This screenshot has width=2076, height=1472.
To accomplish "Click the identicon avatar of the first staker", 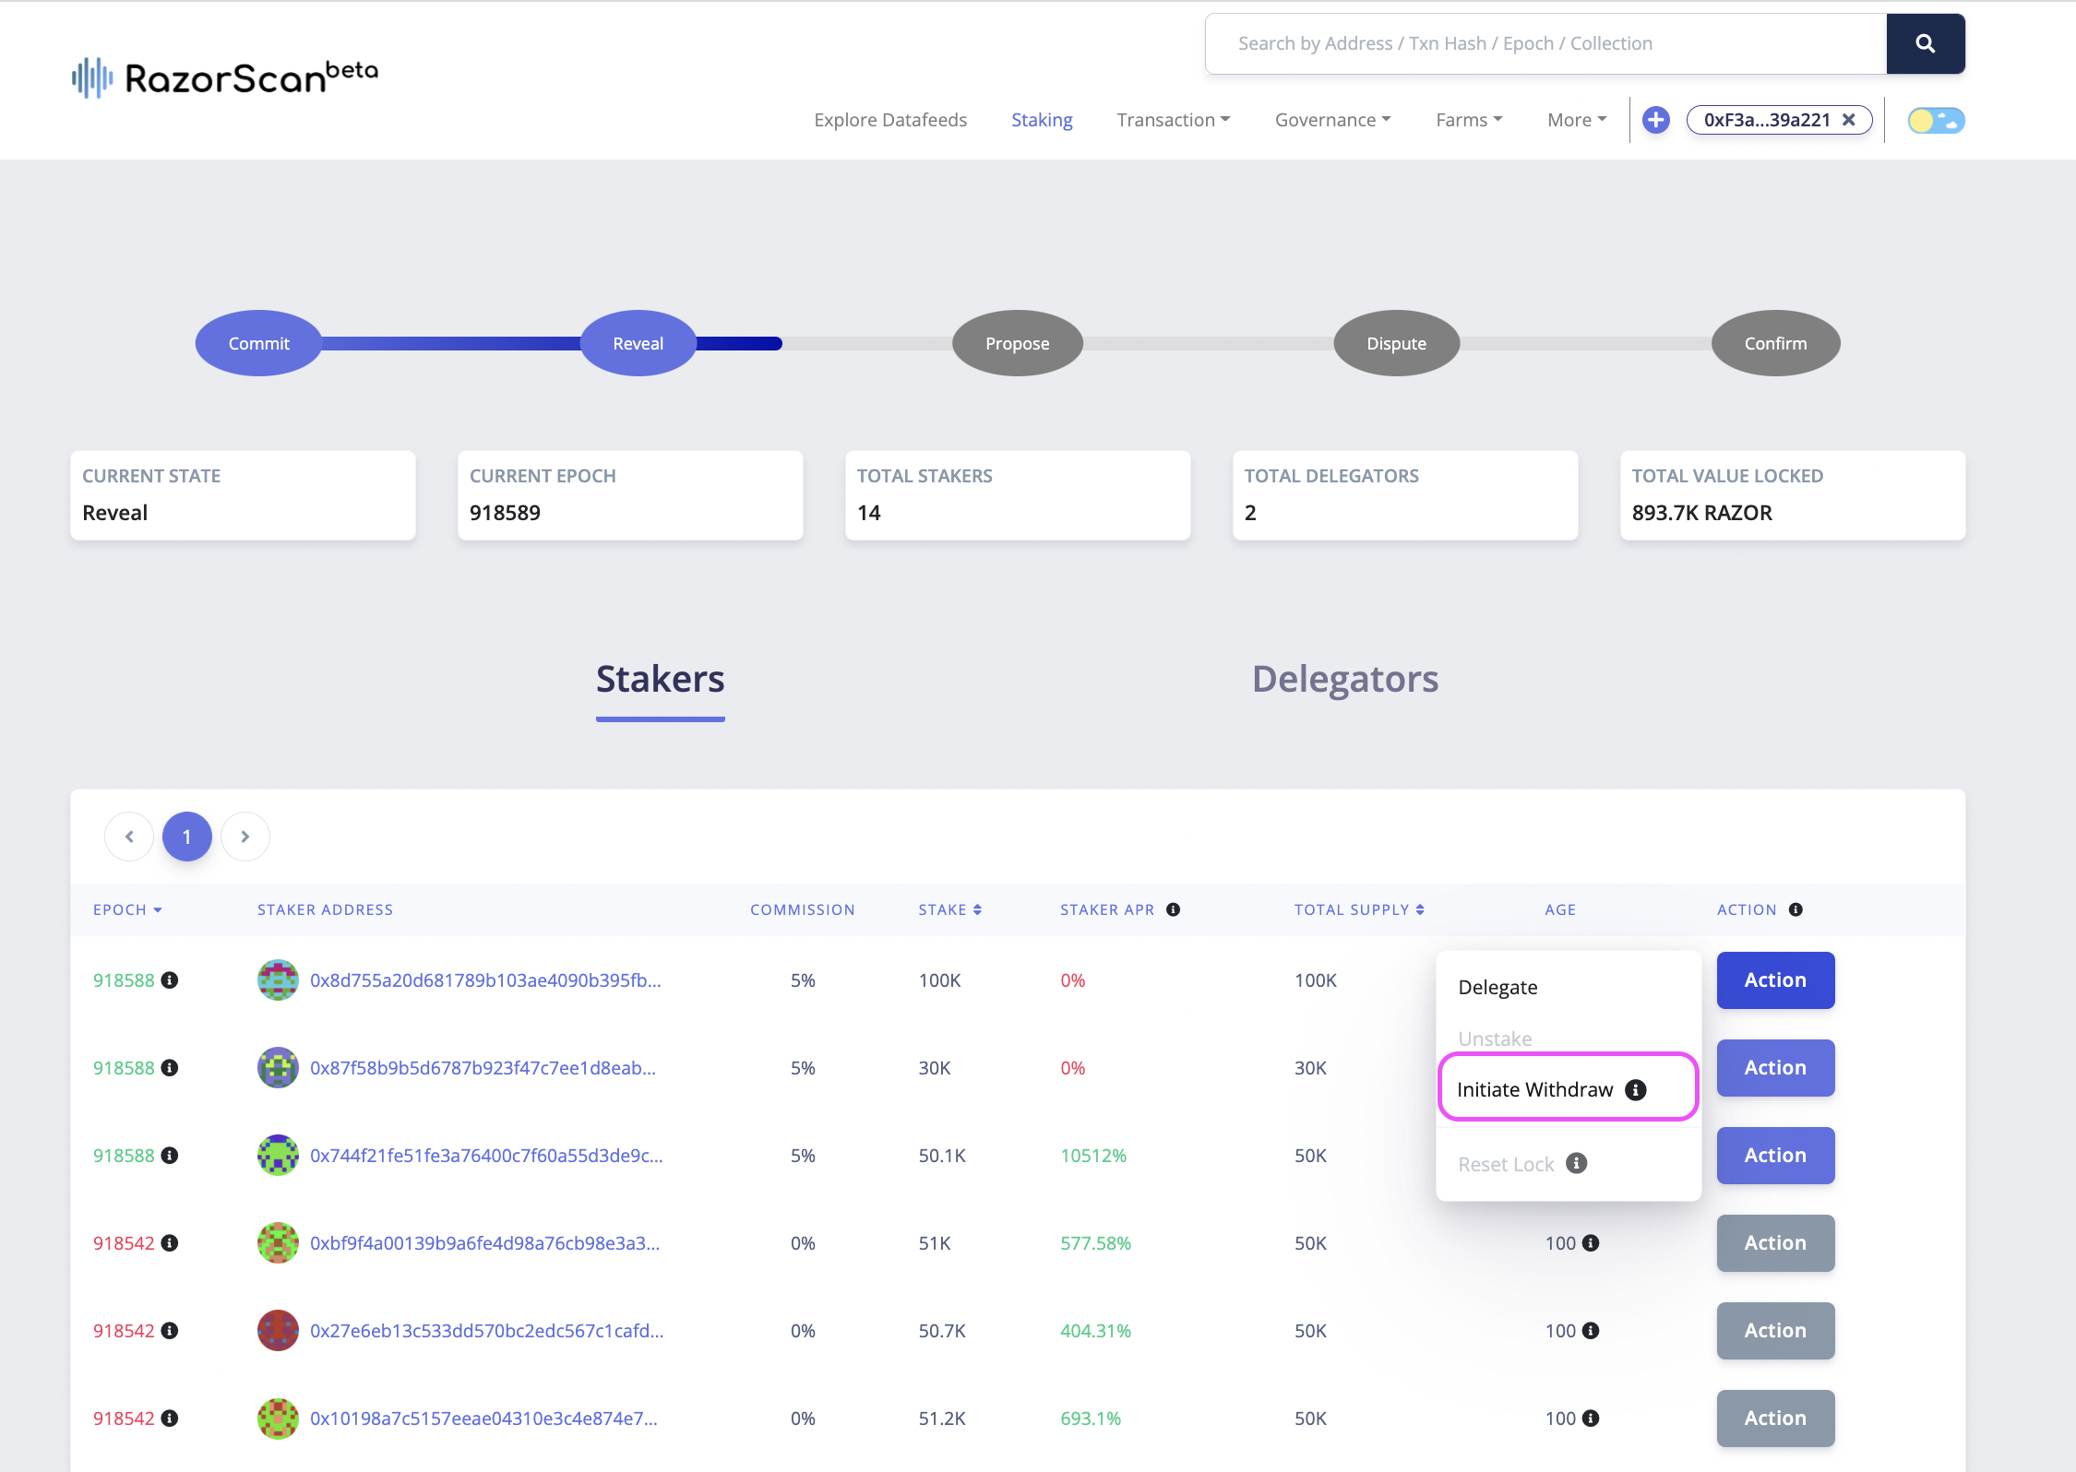I will 277,980.
